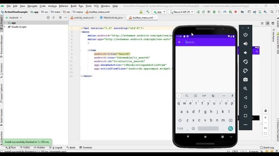Hide the project panel with minus icon
Screen dimensions: 279x156
click(66, 17)
